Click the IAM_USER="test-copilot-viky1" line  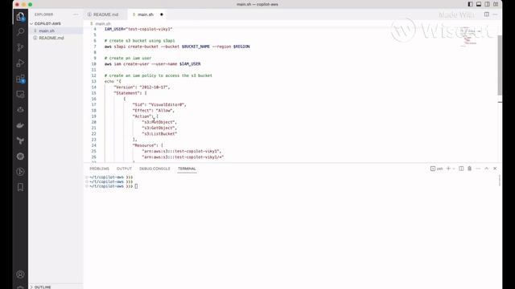coord(138,29)
